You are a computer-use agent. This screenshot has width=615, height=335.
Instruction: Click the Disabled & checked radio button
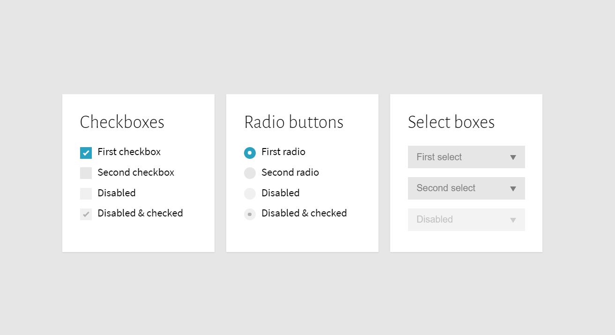click(249, 214)
